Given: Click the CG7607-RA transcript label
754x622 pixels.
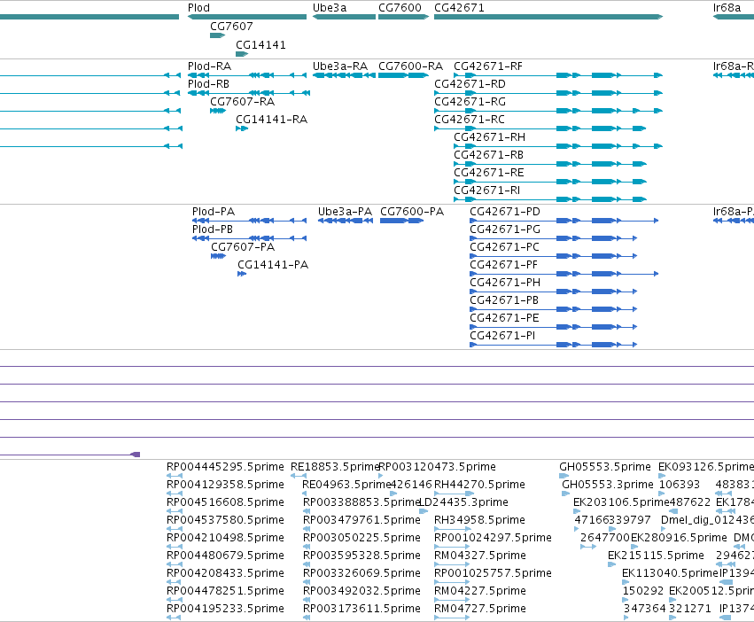Looking at the screenshot, I should click(243, 102).
